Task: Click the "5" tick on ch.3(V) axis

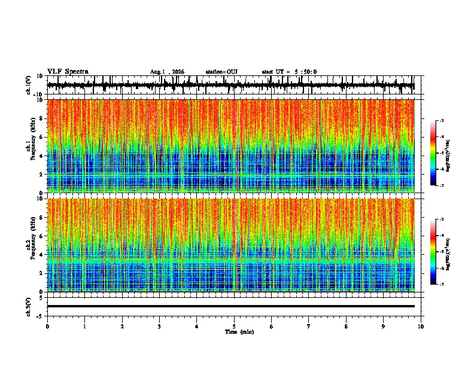Action: coord(41,298)
